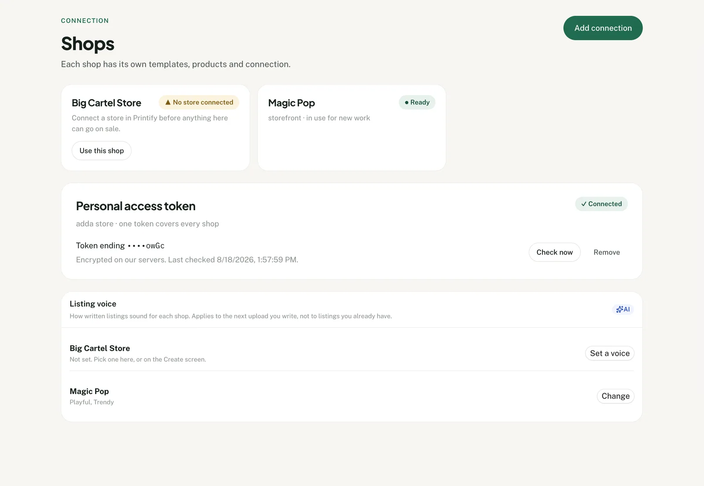Click the AI sparkle badge
704x486 pixels.
623,309
